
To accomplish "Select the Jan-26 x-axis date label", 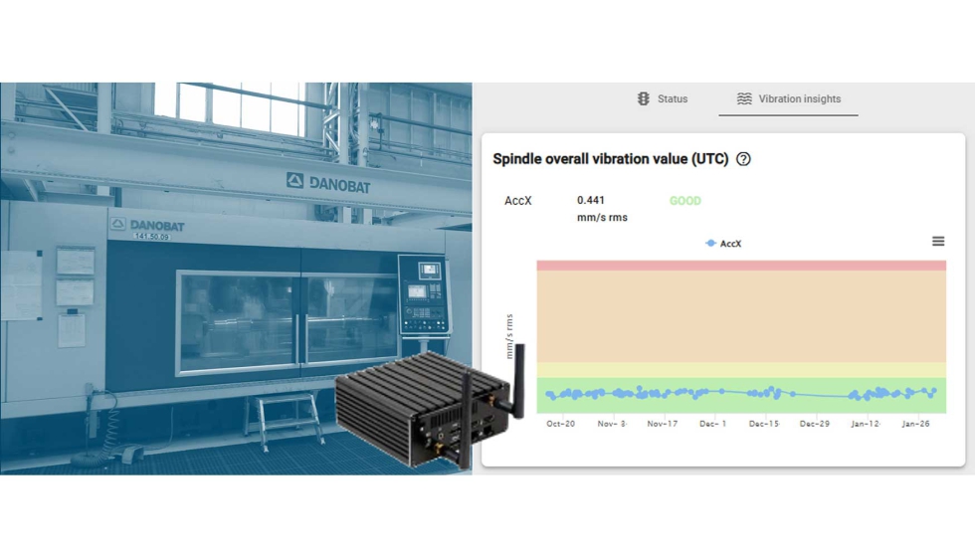I will 915,424.
